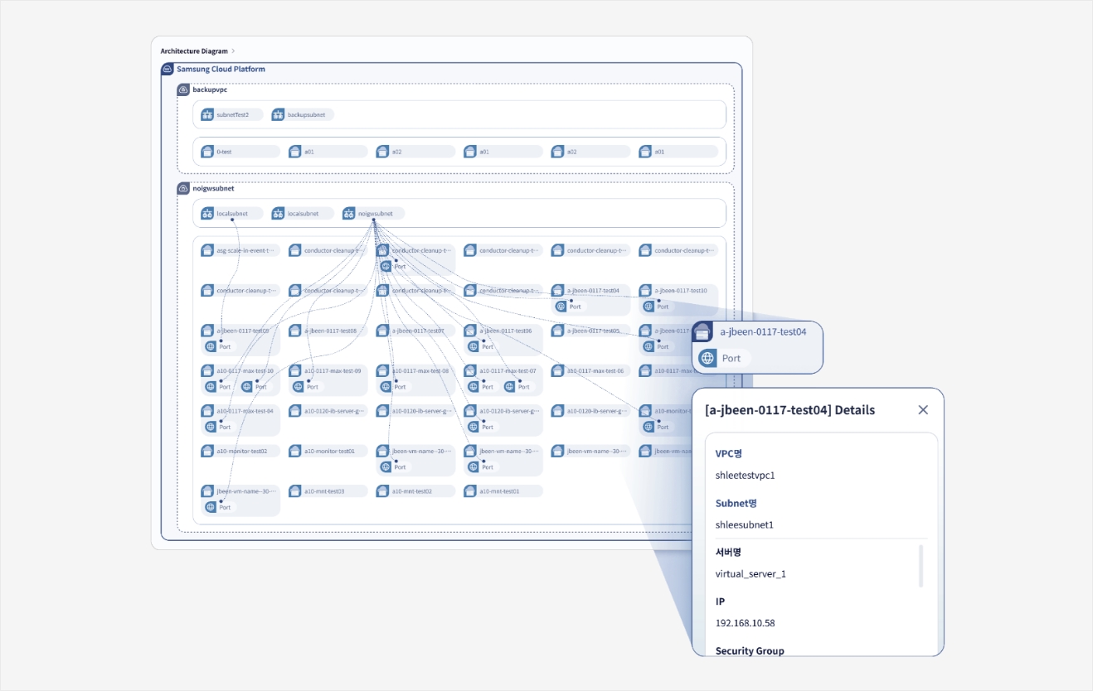The height and width of the screenshot is (691, 1093).
Task: Close the a-jbeen-0117-test04 Details panel
Action: click(923, 410)
